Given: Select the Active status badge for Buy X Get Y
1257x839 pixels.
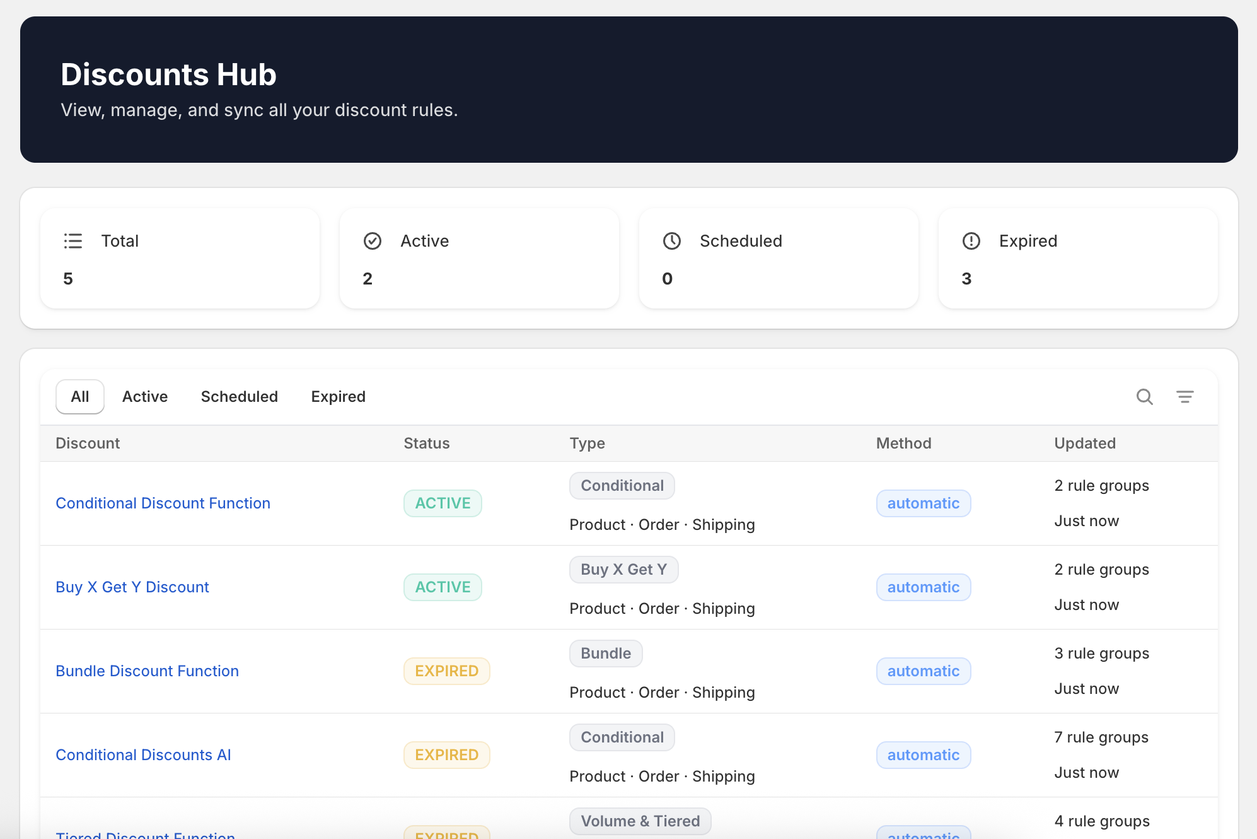Looking at the screenshot, I should tap(443, 587).
